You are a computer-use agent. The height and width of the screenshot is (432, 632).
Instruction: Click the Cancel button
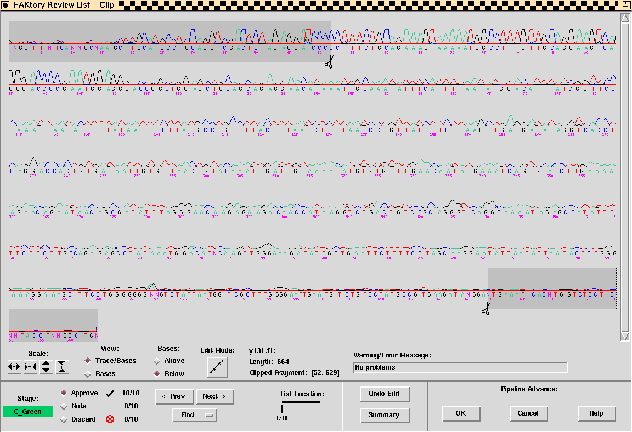point(528,413)
